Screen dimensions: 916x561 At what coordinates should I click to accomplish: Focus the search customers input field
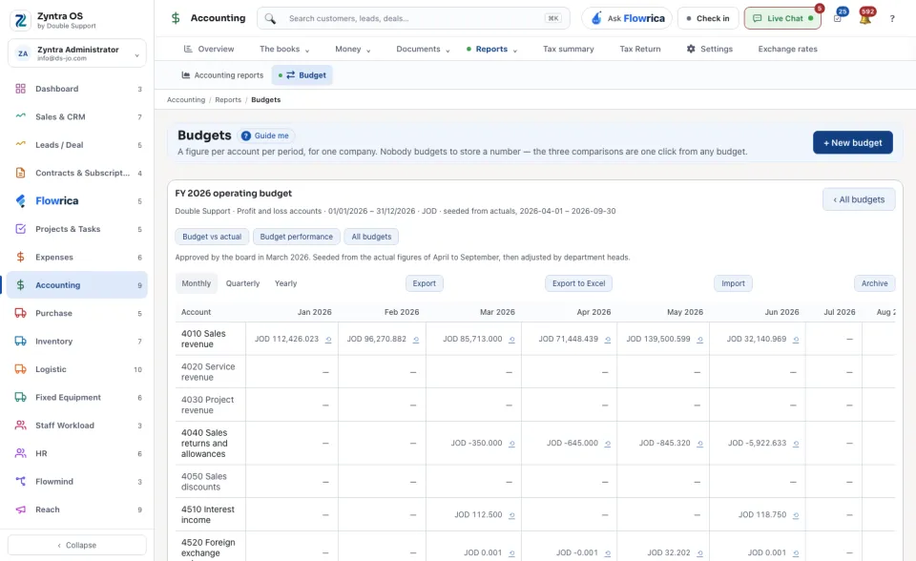(413, 19)
